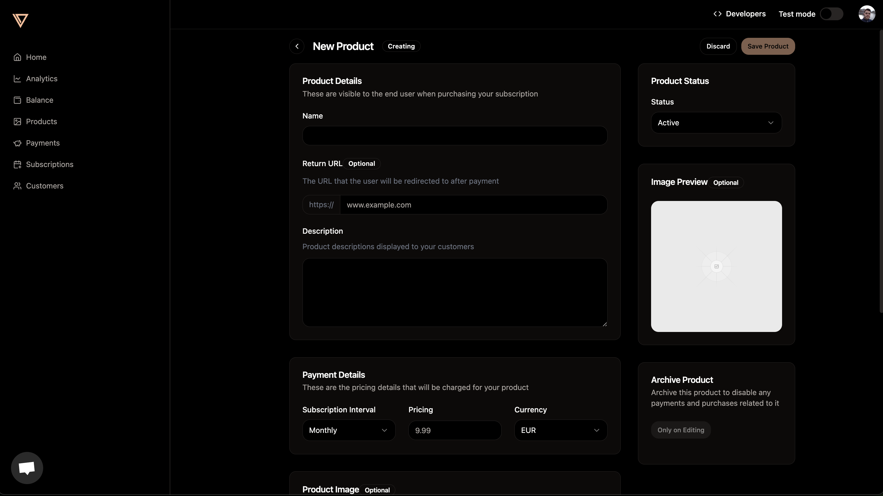The image size is (883, 496).
Task: Click the Customers people icon
Action: point(17,186)
